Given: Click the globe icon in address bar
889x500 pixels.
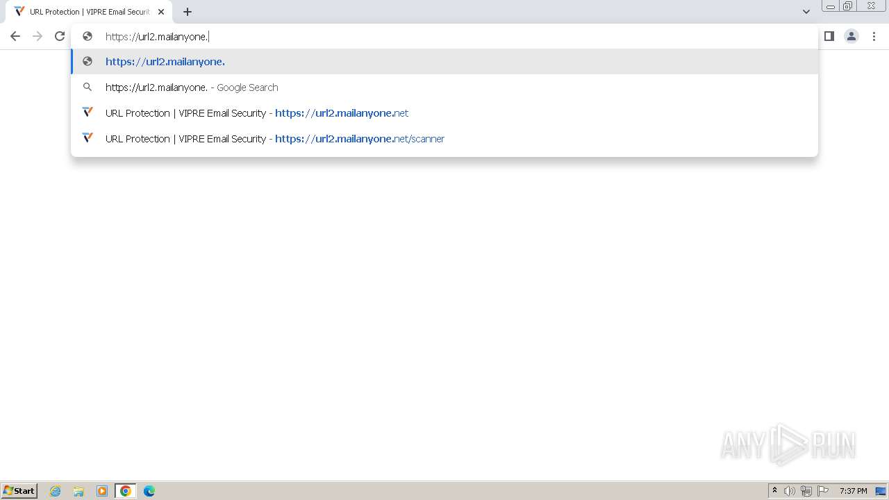Looking at the screenshot, I should [88, 36].
